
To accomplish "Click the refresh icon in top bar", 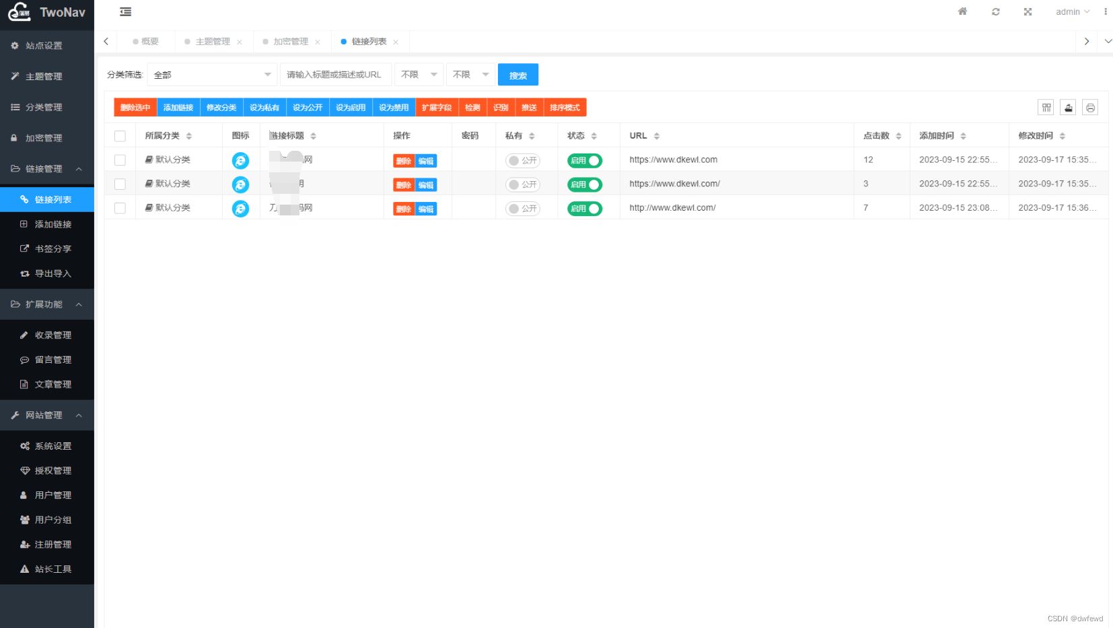I will tap(995, 11).
